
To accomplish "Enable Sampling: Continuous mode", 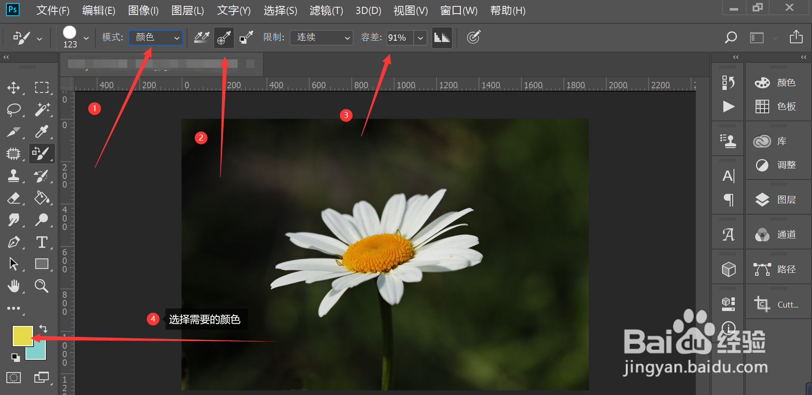I will point(202,37).
